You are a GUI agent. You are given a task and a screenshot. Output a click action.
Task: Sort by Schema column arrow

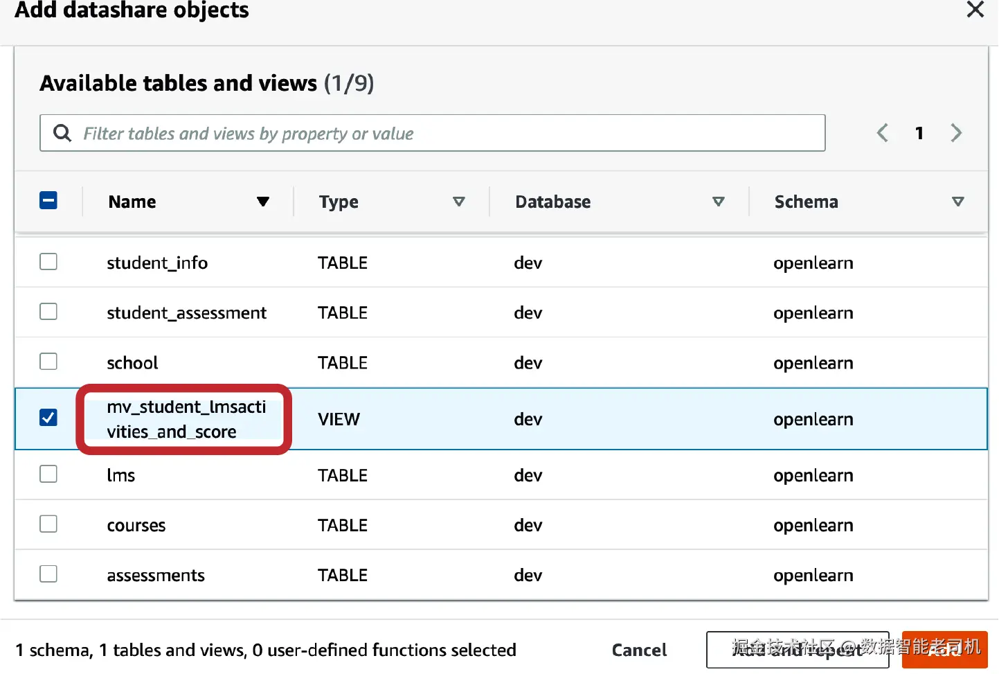[957, 202]
